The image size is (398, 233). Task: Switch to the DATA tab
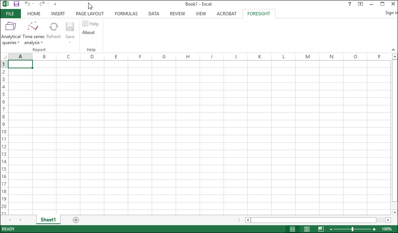click(154, 14)
